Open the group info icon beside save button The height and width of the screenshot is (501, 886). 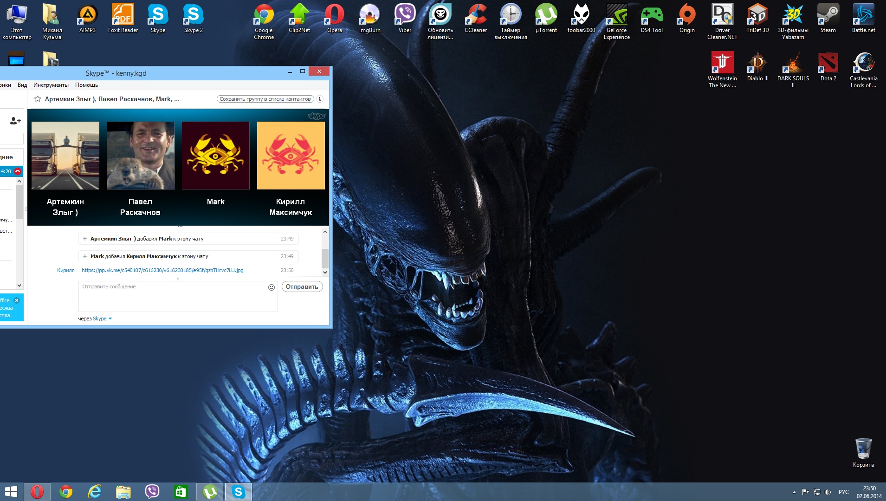(x=320, y=99)
